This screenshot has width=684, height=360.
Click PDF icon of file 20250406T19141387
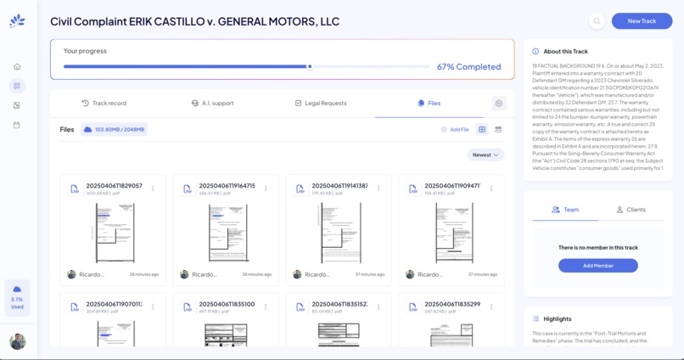click(x=300, y=189)
